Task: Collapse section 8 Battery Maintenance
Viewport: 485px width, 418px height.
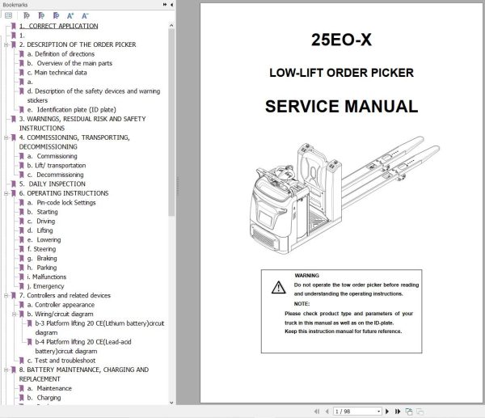Action: [x=6, y=369]
